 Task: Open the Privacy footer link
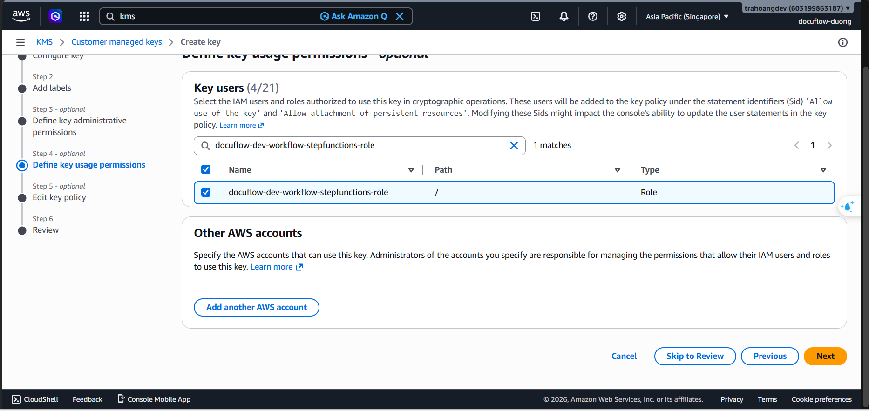pyautogui.click(x=732, y=399)
